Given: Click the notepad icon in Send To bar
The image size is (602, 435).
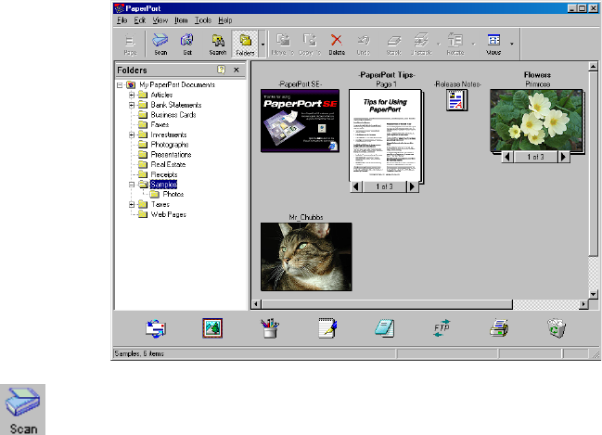Looking at the screenshot, I should click(x=327, y=326).
